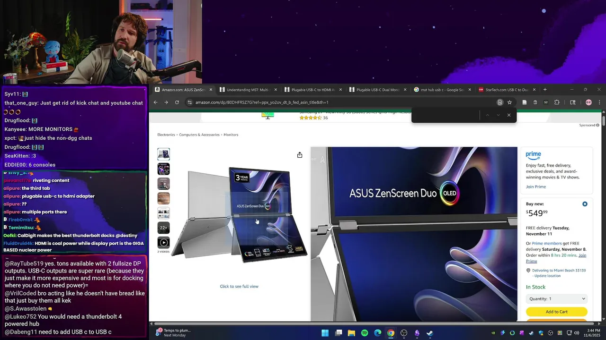This screenshot has width=606, height=340.
Task: Play the product video thumbnail
Action: [163, 242]
